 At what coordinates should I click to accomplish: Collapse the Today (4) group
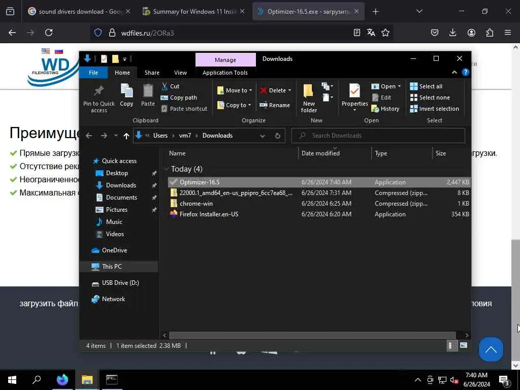pyautogui.click(x=167, y=169)
